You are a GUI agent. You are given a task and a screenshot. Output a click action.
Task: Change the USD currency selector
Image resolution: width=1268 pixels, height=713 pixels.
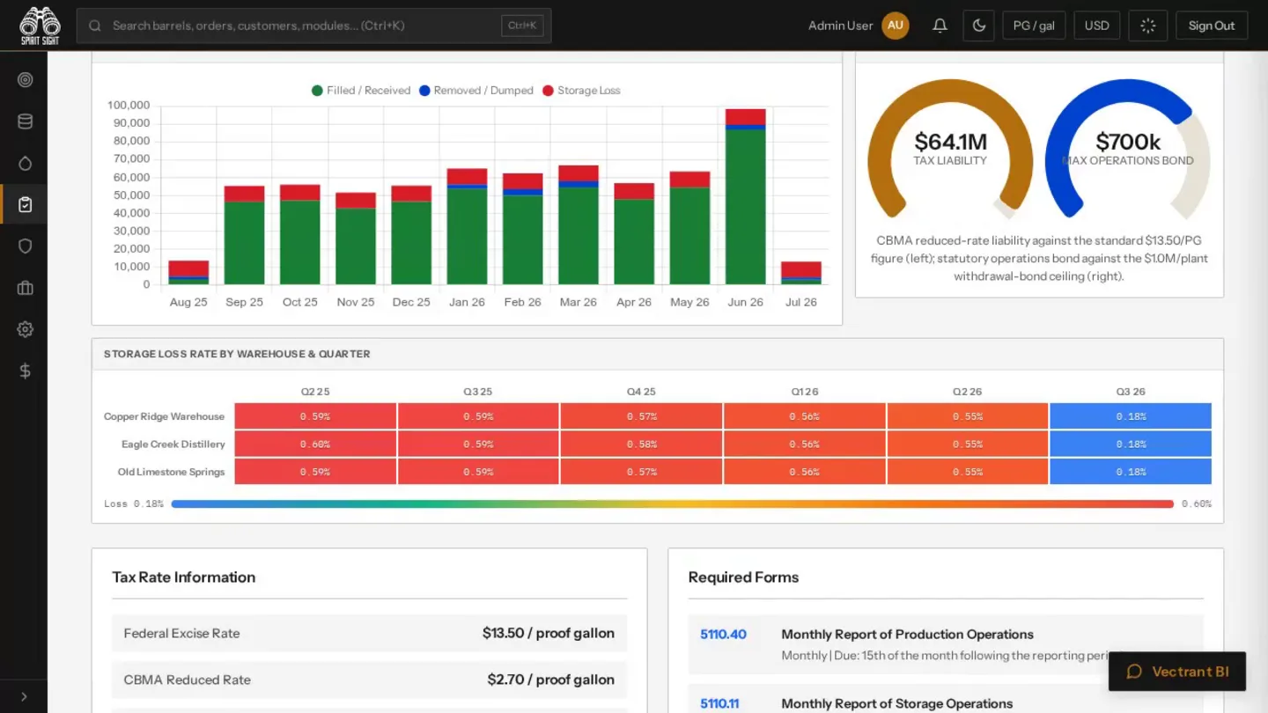1096,26
